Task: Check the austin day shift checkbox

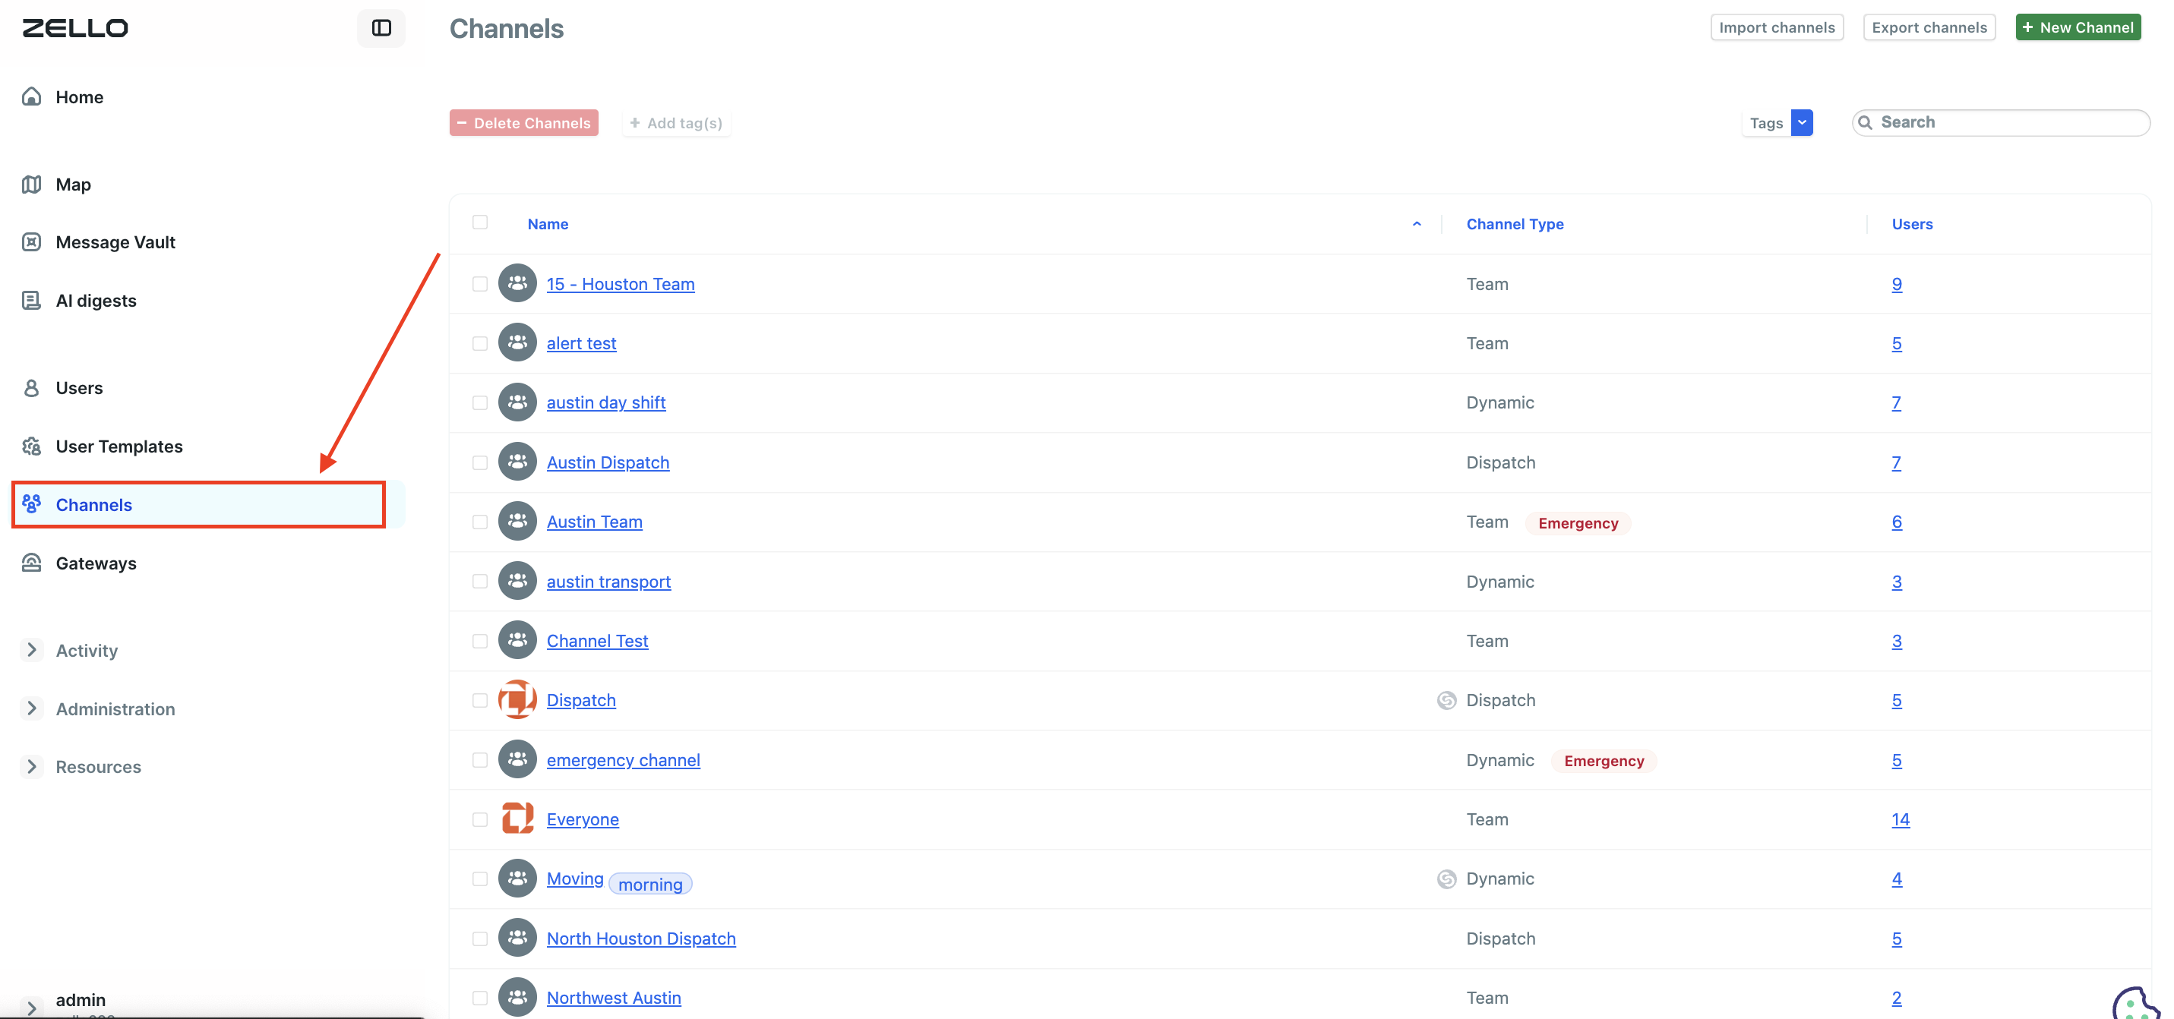Action: pyautogui.click(x=480, y=402)
